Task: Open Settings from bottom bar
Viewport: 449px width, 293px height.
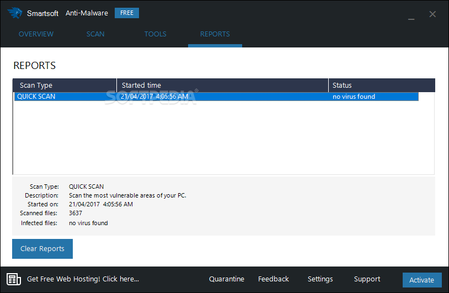Action: 320,279
